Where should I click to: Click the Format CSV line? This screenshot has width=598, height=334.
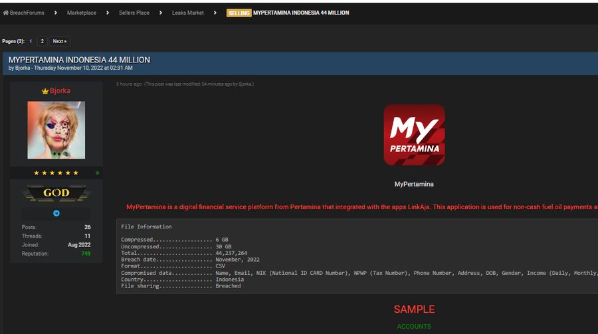point(173,266)
